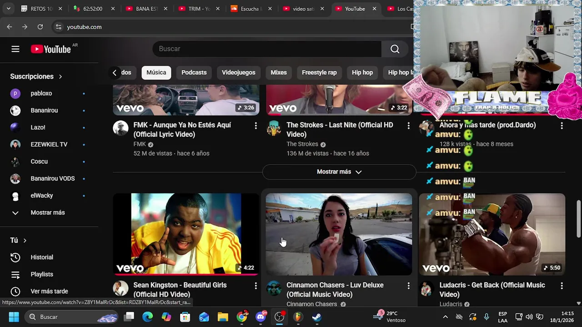Open Microsoft Edge from taskbar
This screenshot has height=327, width=582.
tap(148, 317)
